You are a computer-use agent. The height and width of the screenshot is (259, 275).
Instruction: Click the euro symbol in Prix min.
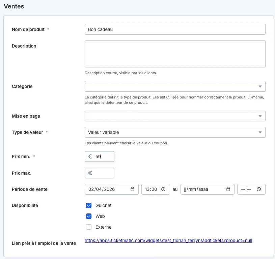(90, 156)
